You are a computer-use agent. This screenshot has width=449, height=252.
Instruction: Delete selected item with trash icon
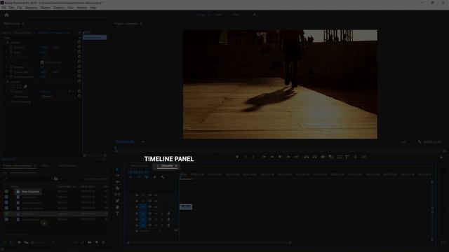(104, 242)
